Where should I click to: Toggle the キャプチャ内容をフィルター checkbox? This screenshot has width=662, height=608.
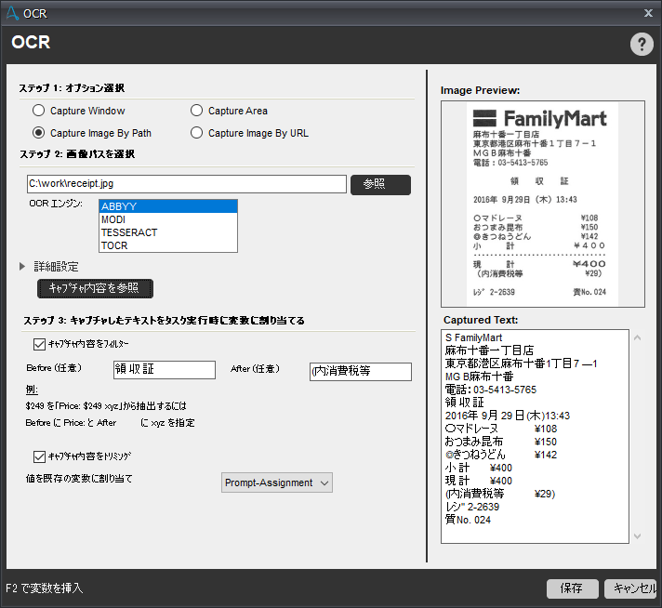pyautogui.click(x=39, y=344)
